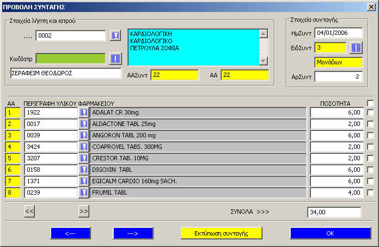Select ΚΑΡΔΙΟΛΟΓΙΚΟ line in cyan list
The height and width of the screenshot is (247, 379).
(x=151, y=41)
